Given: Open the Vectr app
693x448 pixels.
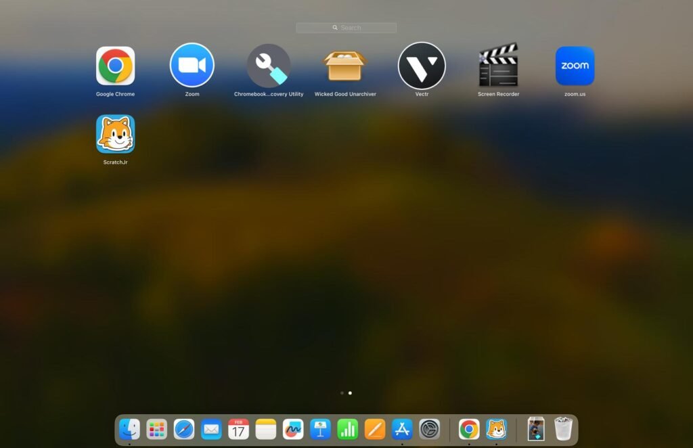Looking at the screenshot, I should pos(422,66).
